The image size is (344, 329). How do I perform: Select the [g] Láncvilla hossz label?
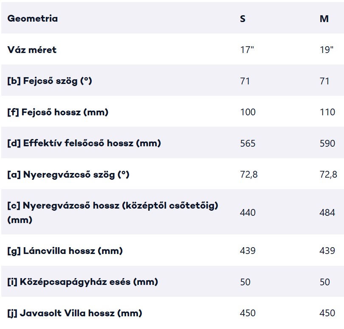(65, 251)
